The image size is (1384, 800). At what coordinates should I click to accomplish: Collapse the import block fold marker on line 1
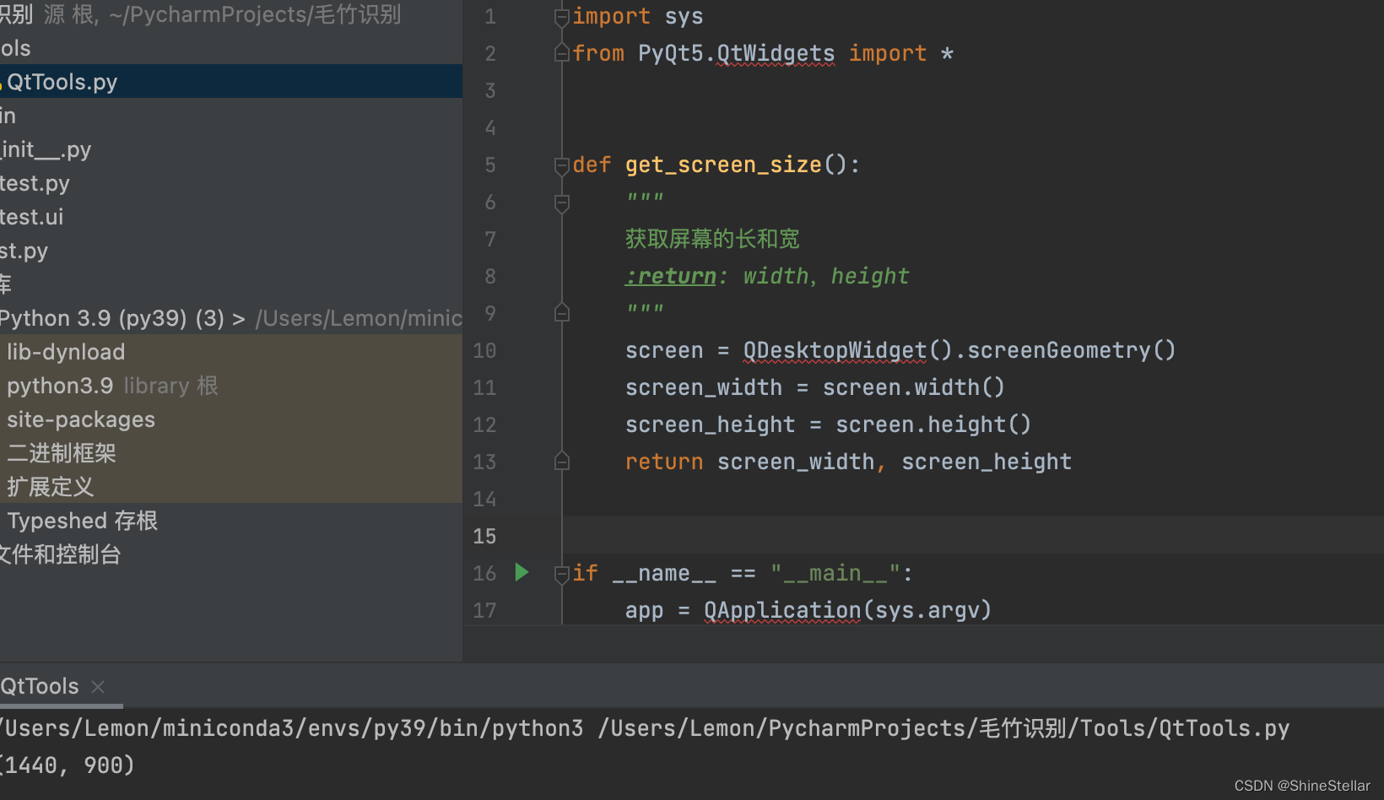[x=562, y=17]
